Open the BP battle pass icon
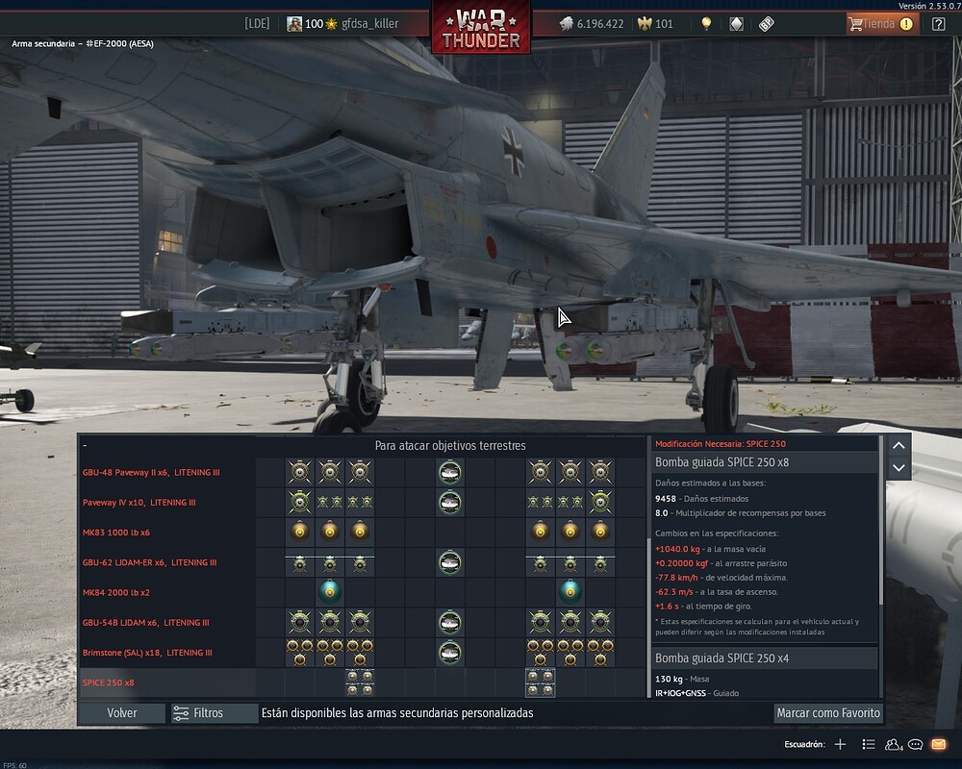 pos(766,24)
